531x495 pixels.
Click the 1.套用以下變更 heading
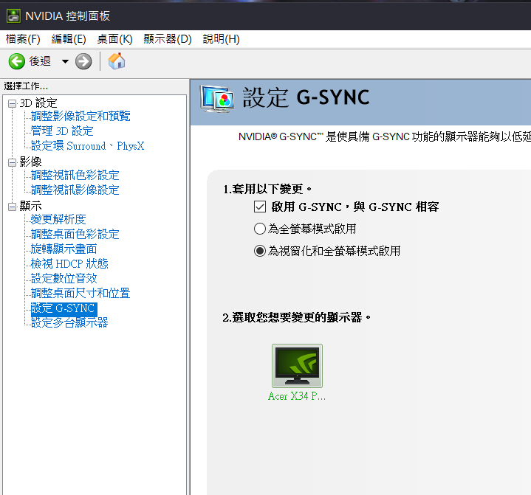coord(267,189)
